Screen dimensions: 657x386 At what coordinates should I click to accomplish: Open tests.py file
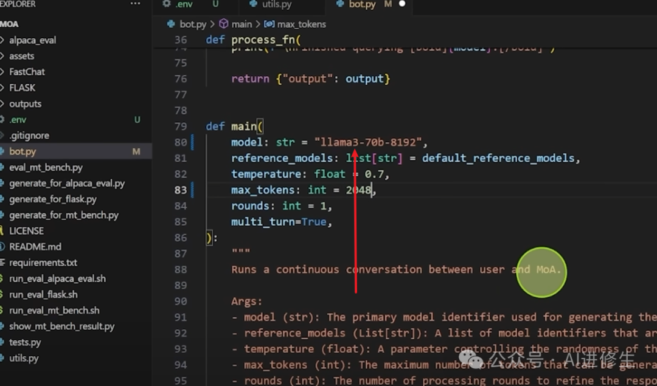click(25, 342)
